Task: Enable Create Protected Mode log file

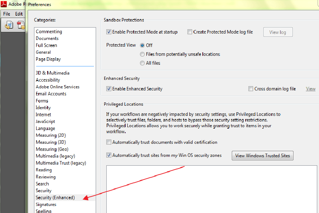Action: click(x=190, y=32)
